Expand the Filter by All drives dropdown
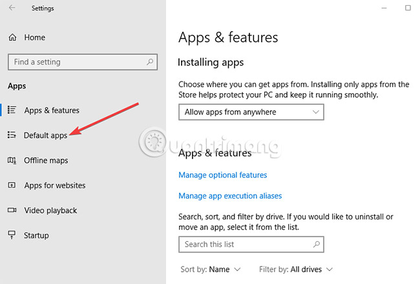420x284 pixels. (x=295, y=269)
